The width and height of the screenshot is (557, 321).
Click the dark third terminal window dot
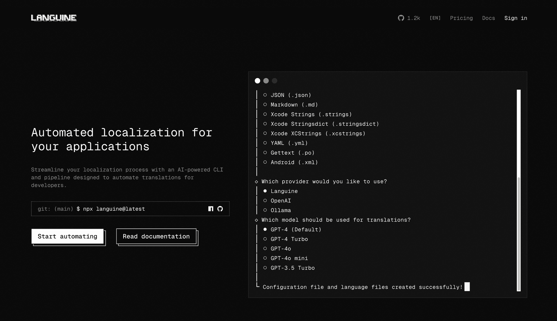274,81
